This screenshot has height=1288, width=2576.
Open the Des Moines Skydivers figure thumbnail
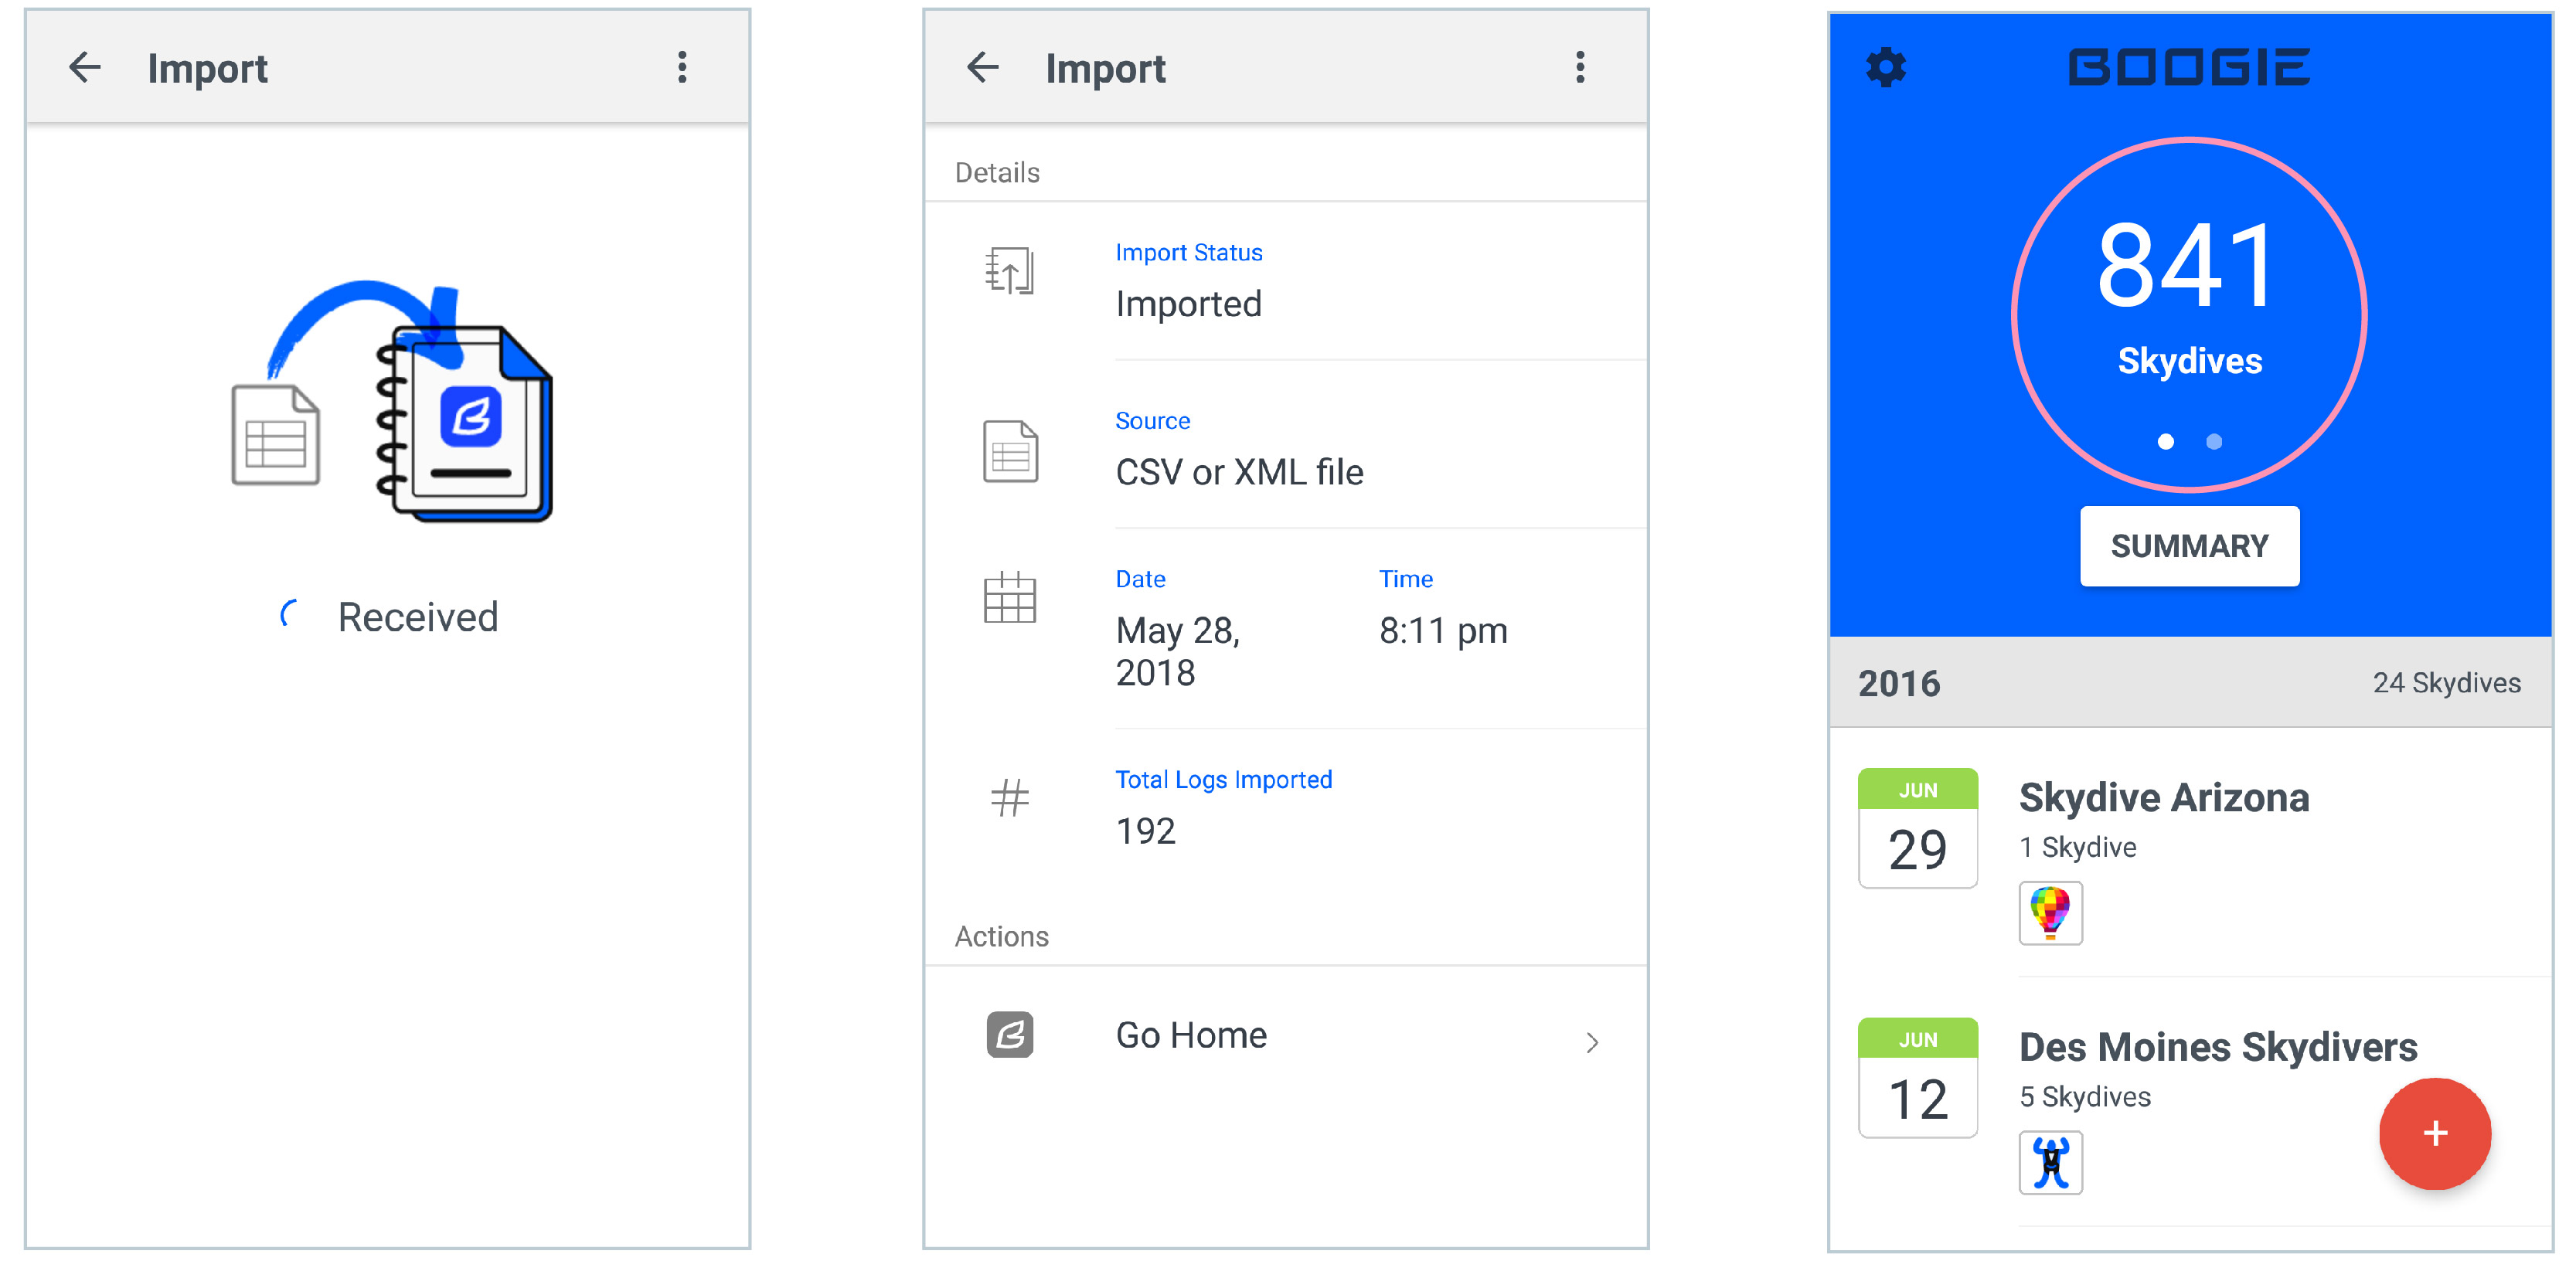[x=2050, y=1162]
